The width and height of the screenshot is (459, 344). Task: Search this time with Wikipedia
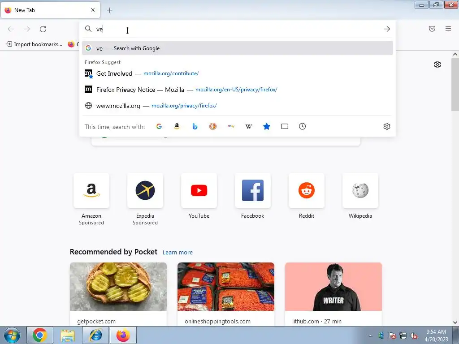pos(248,126)
